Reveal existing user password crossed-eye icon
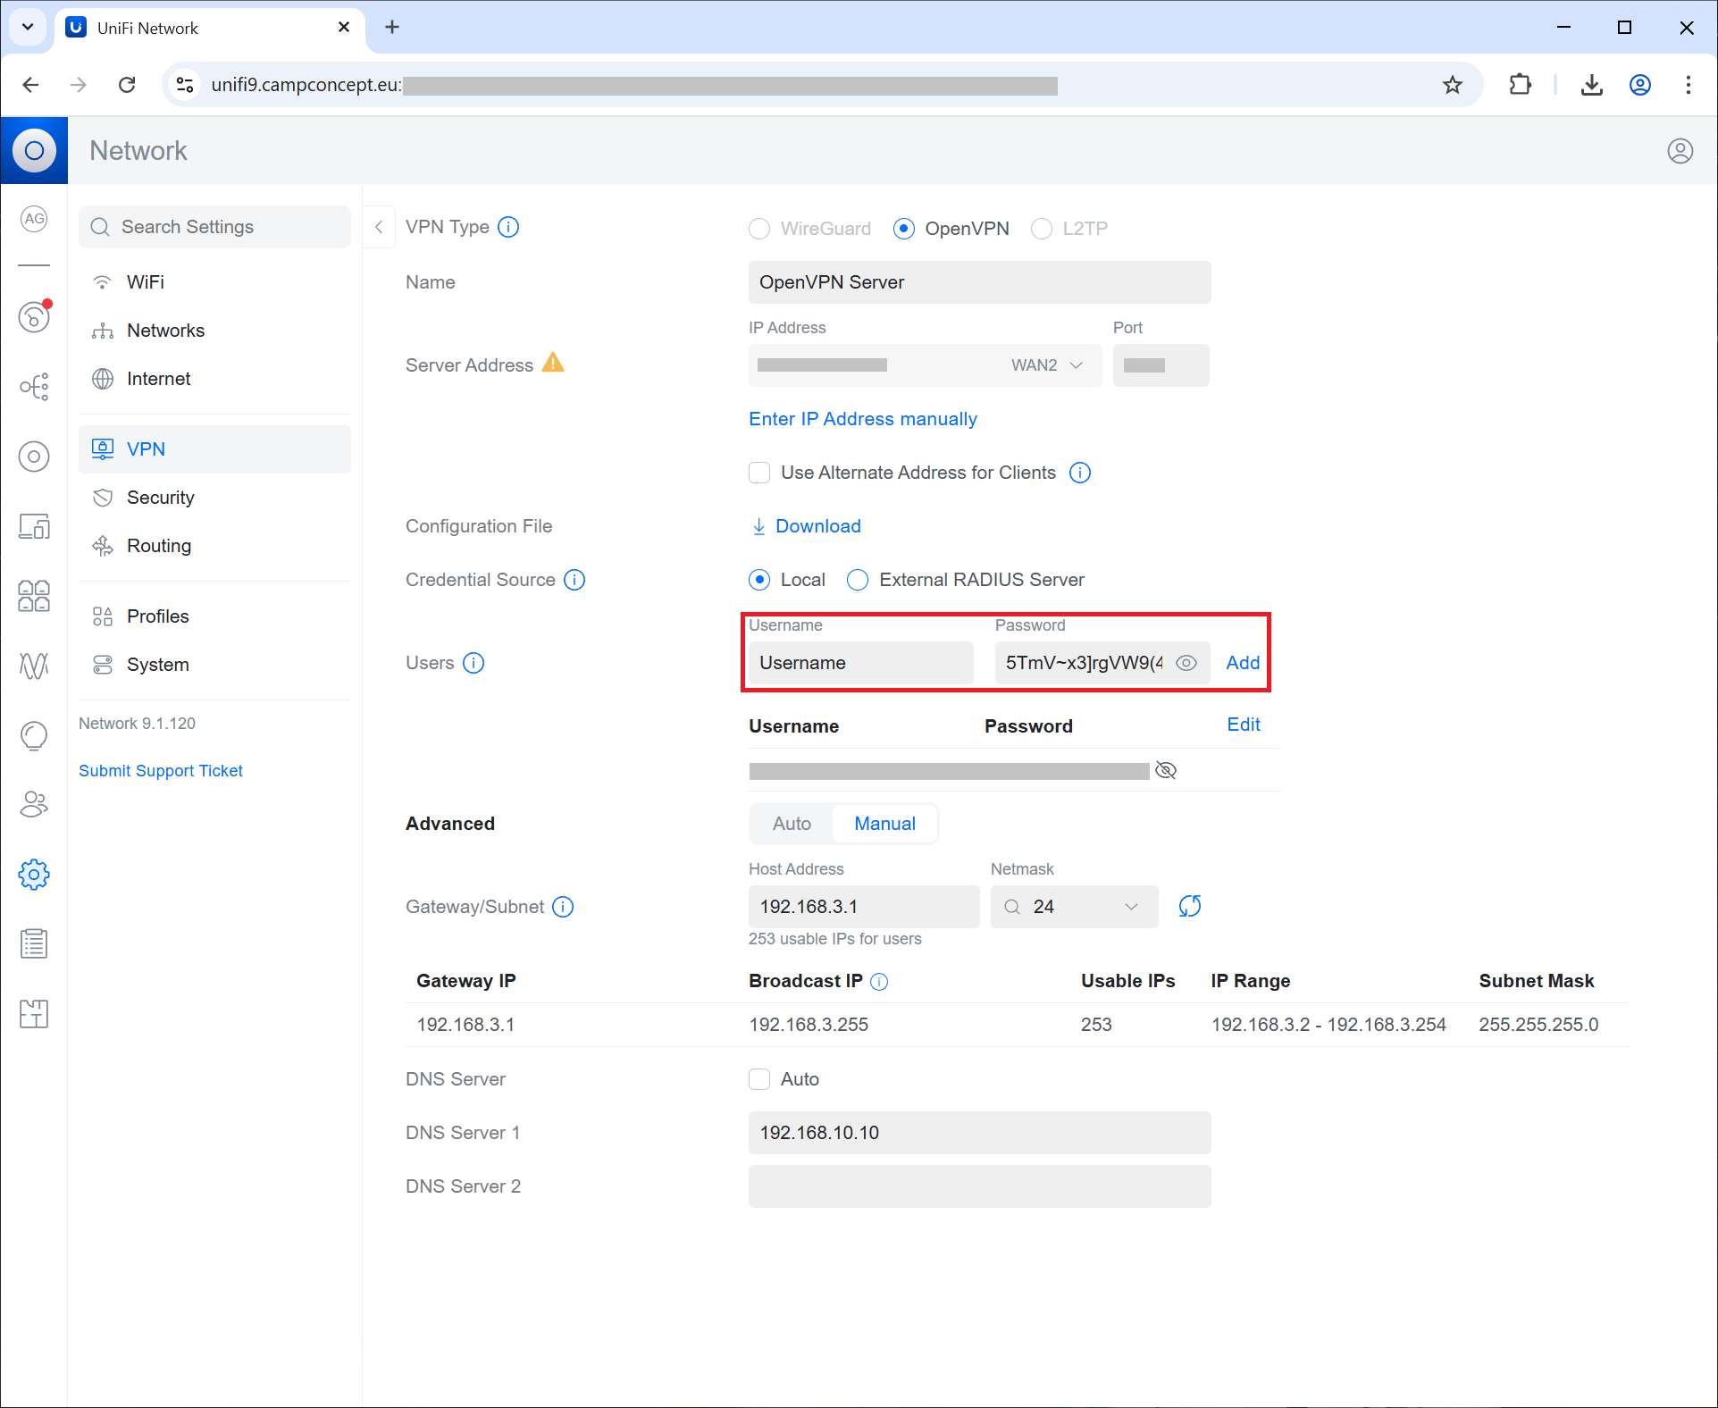This screenshot has height=1408, width=1718. tap(1166, 770)
